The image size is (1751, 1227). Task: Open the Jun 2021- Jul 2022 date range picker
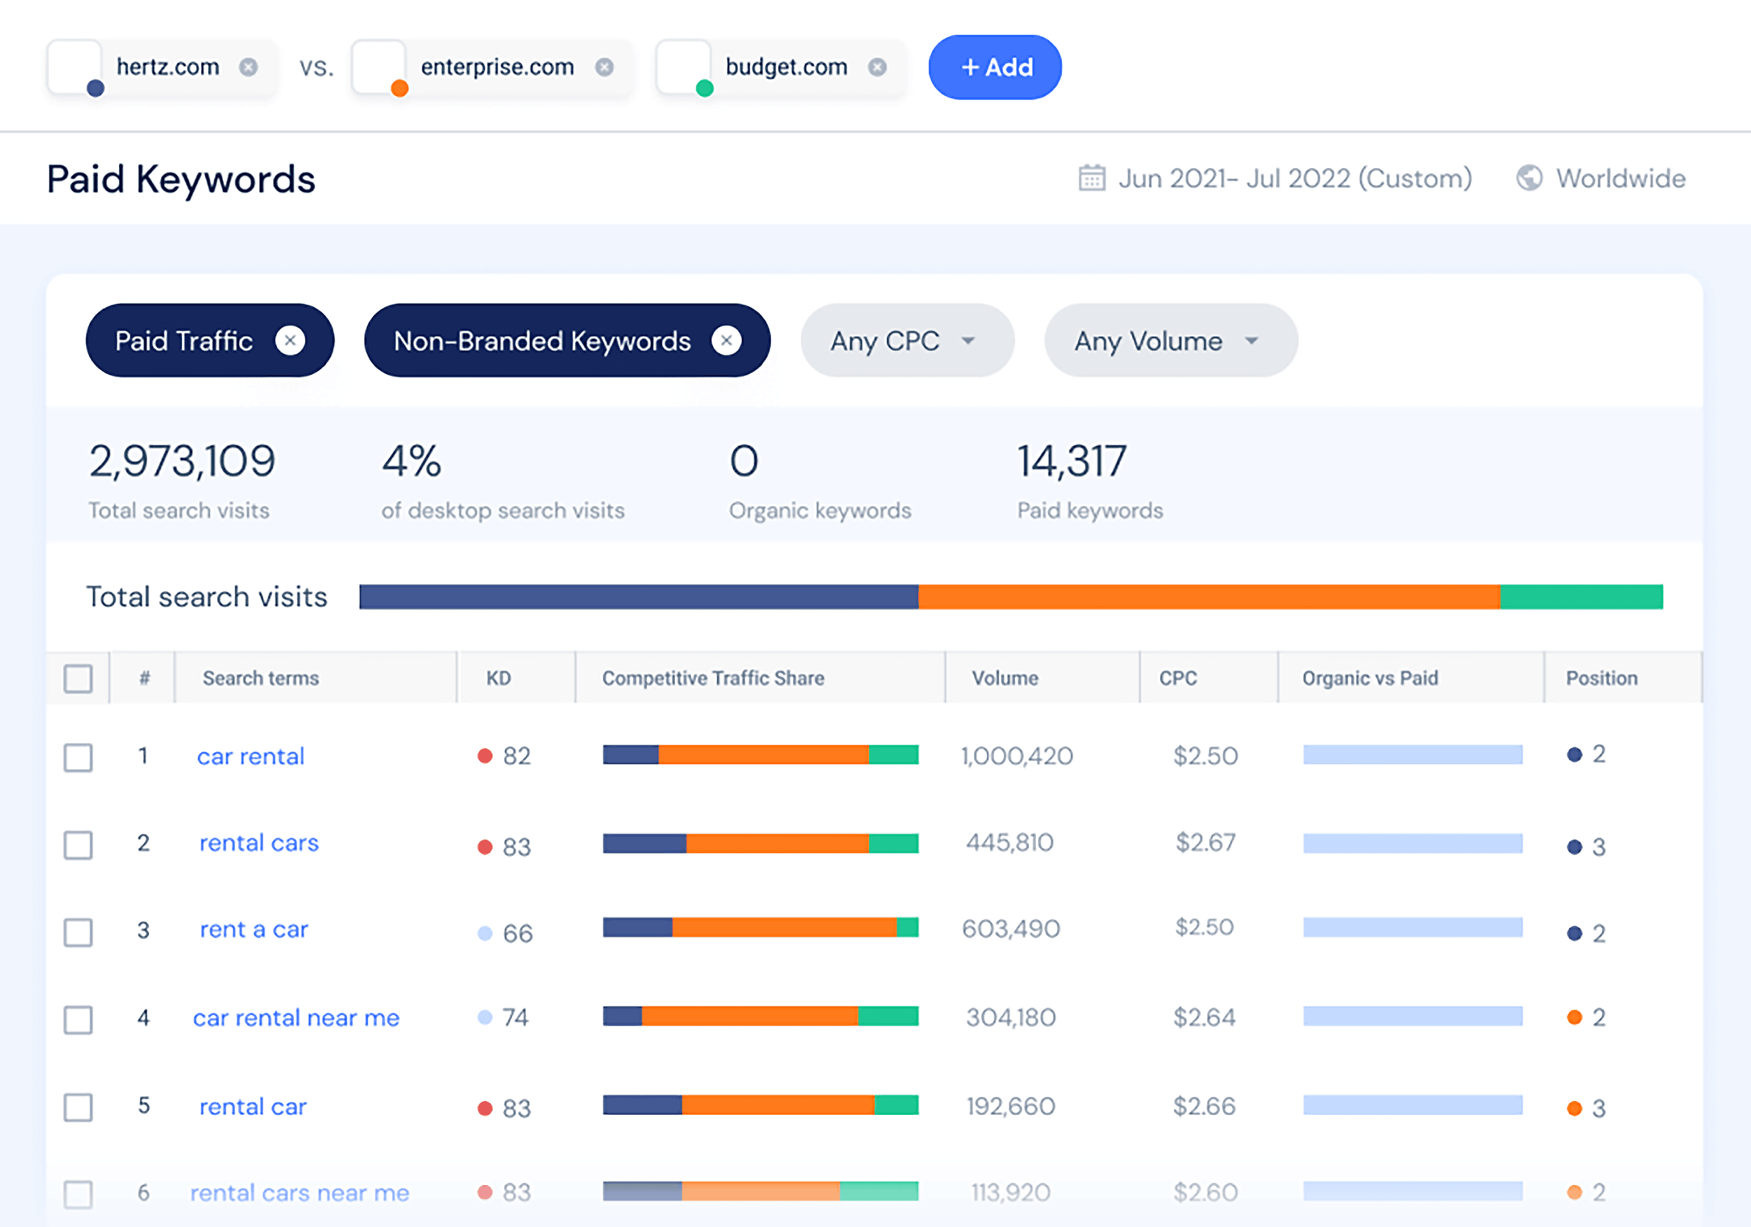point(1294,177)
